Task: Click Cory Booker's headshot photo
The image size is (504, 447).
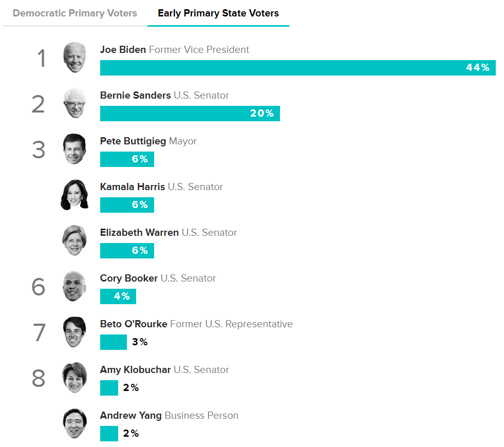Action: tap(74, 286)
